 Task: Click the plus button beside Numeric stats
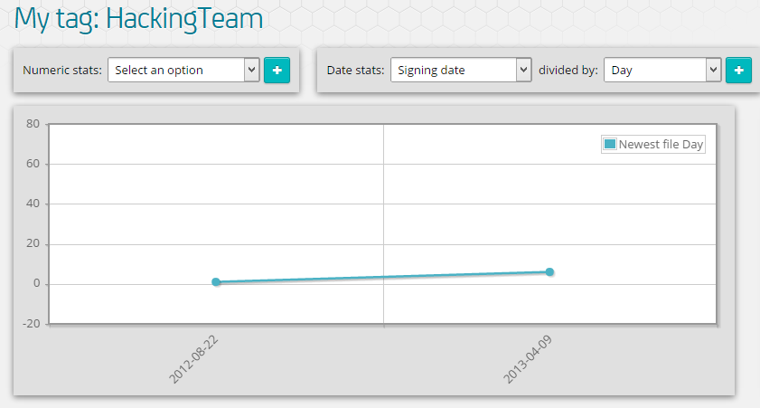[277, 70]
